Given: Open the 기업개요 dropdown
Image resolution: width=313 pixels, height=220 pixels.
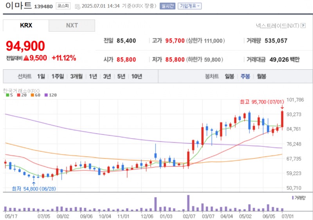Looking at the screenshot, I should 190,6.
